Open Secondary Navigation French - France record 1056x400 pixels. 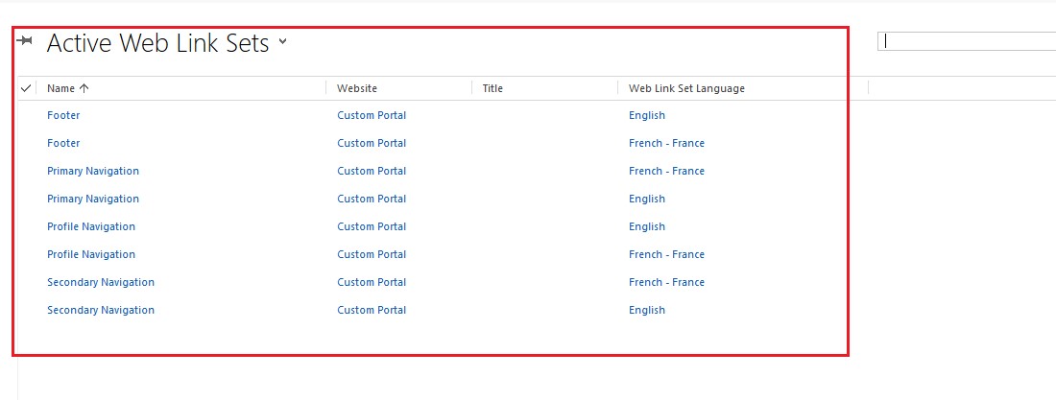pyautogui.click(x=101, y=282)
